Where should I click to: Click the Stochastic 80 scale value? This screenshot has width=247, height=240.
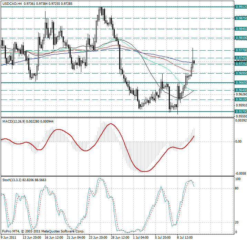point(237,188)
